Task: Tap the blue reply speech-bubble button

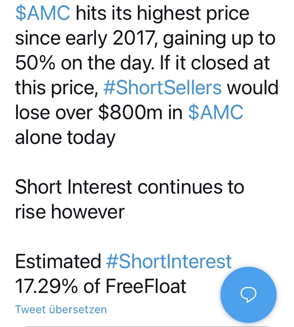Action: [x=248, y=295]
